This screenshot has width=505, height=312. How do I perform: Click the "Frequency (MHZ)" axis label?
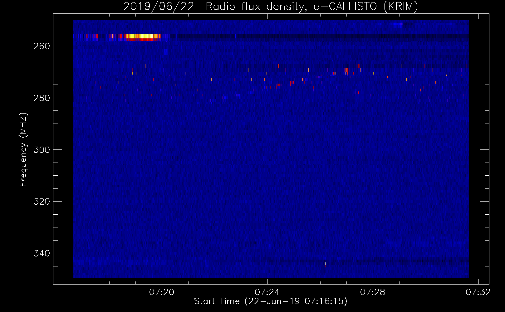tap(23, 150)
